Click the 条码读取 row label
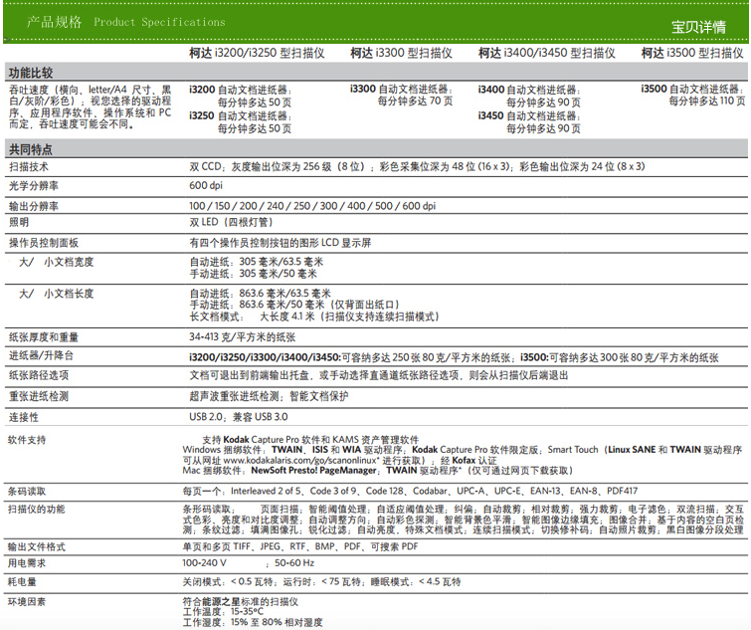Screen dimensions: 751x630 pos(27,491)
